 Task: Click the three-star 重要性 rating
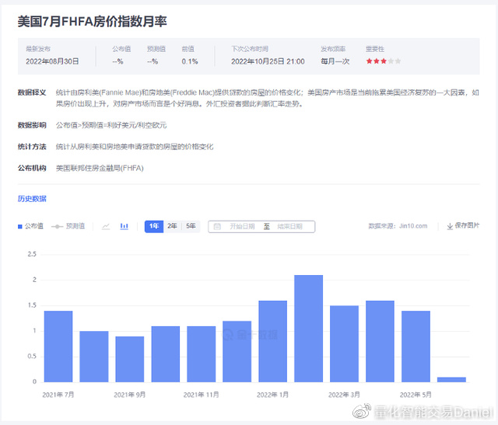tap(384, 61)
